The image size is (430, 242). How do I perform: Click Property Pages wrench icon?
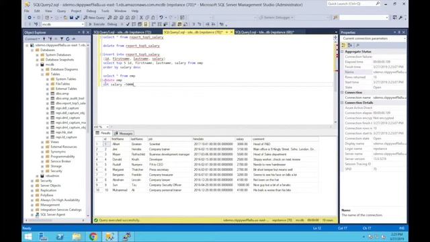click(357, 45)
